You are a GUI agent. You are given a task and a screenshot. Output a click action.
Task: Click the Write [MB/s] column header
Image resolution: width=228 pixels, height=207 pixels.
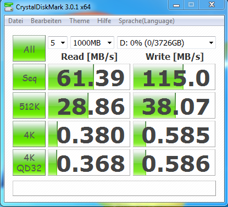pos(175,57)
